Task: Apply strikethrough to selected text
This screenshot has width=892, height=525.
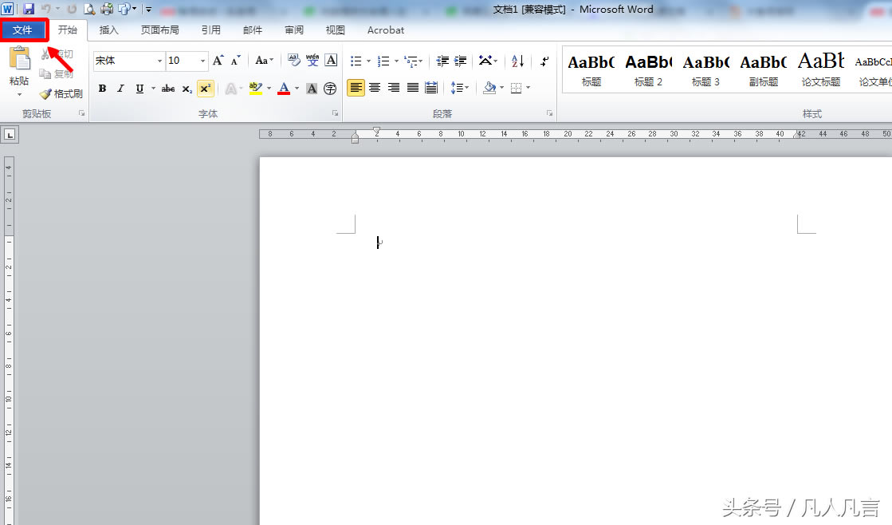Action: [167, 88]
